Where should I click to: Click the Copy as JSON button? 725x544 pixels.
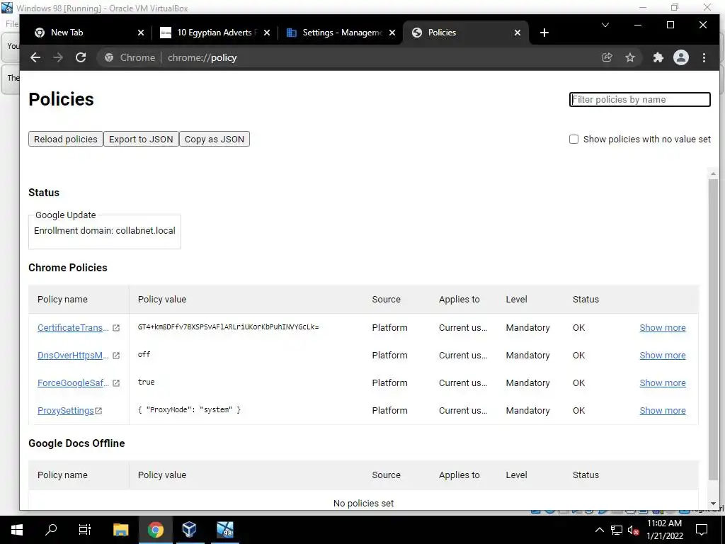coord(214,140)
